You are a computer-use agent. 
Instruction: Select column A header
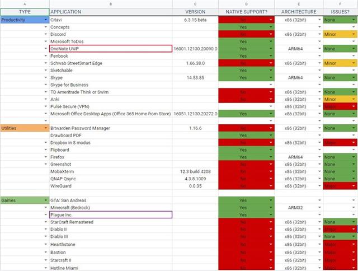25,4
